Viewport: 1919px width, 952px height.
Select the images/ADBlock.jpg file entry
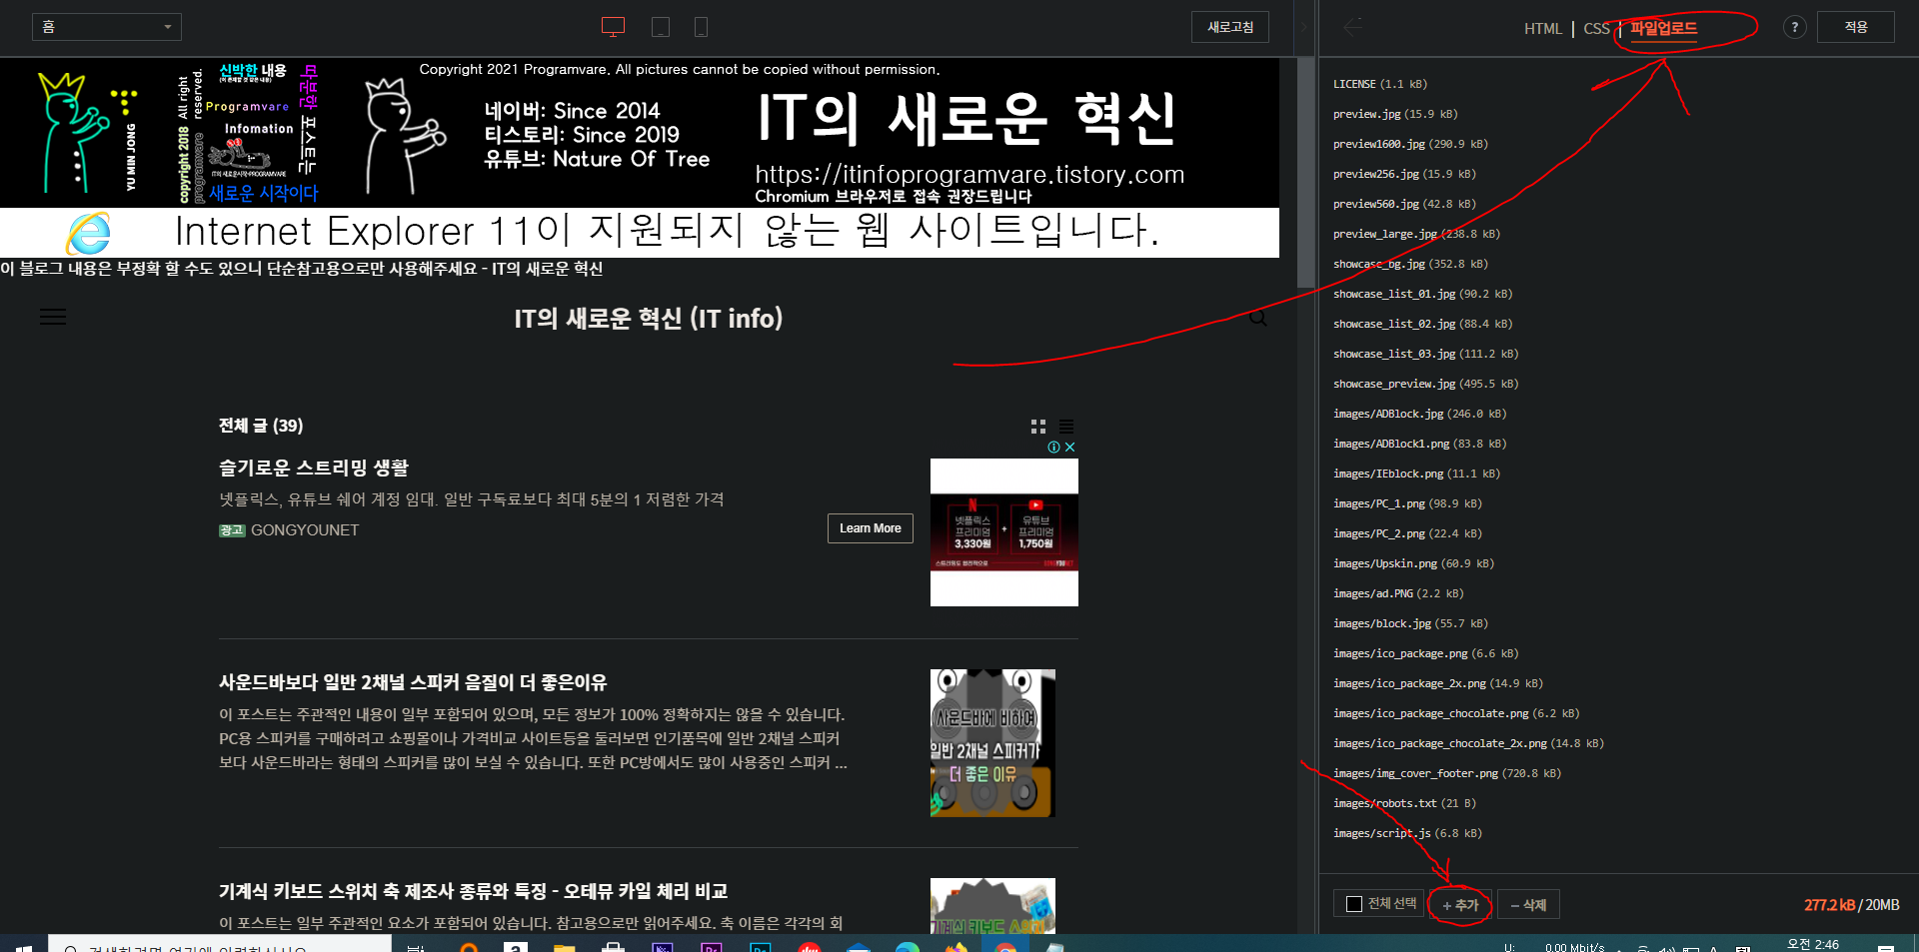tap(1419, 414)
